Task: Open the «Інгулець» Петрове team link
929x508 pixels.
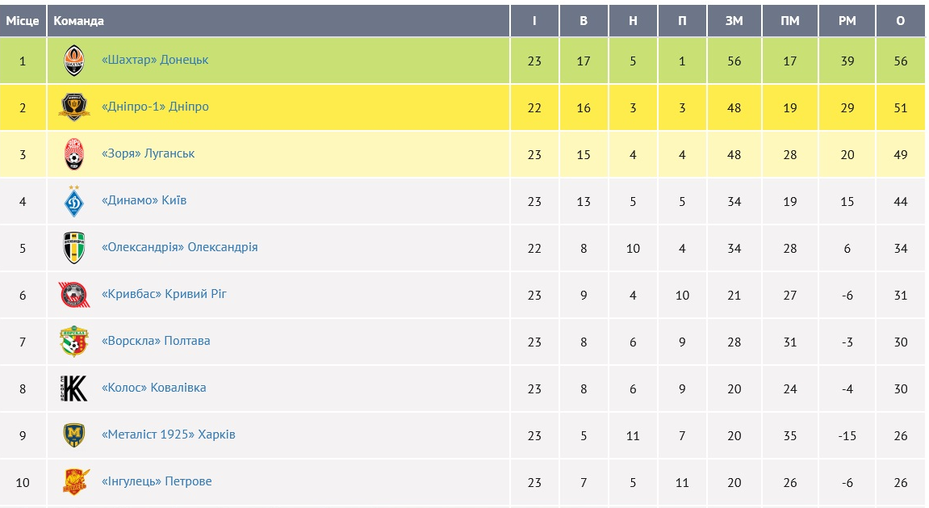Action: pos(157,481)
